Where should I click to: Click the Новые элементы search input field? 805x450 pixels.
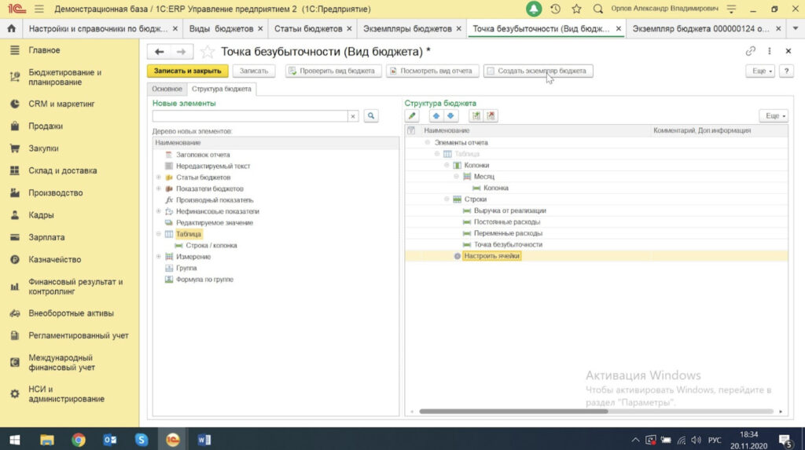click(250, 116)
